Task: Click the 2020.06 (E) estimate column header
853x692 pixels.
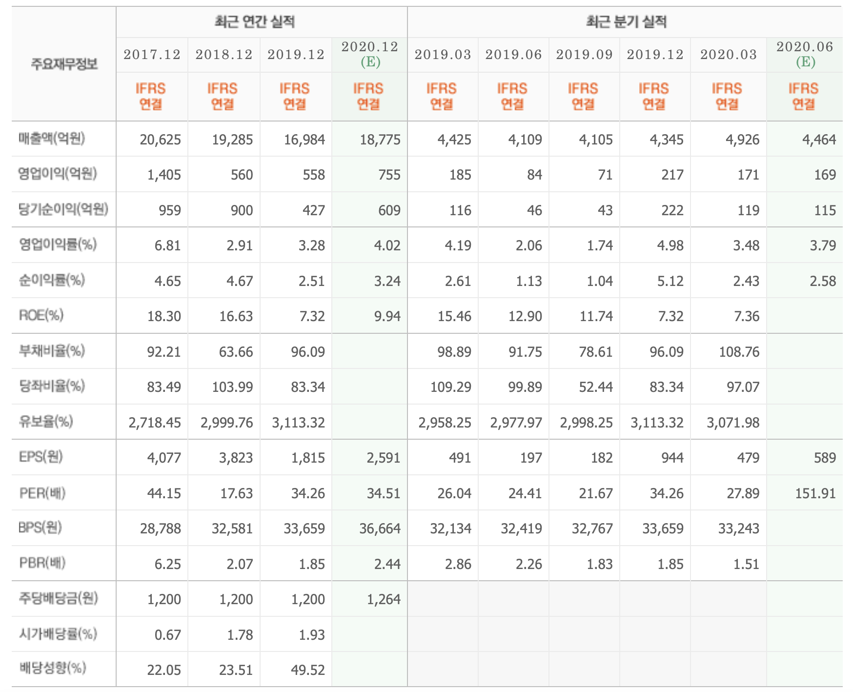Action: (x=805, y=54)
